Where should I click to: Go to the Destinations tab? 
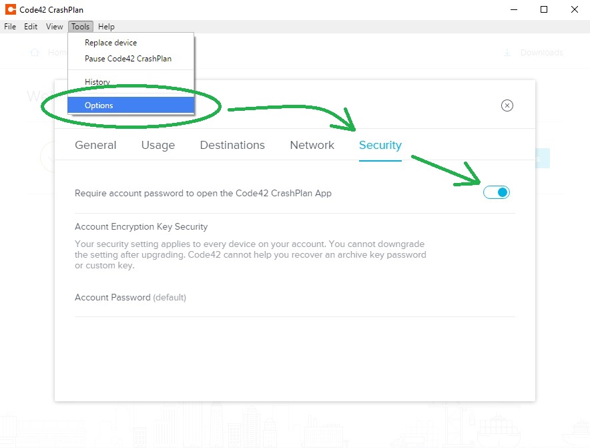[232, 145]
